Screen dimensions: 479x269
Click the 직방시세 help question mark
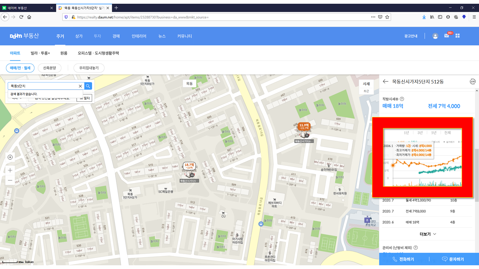tap(402, 99)
